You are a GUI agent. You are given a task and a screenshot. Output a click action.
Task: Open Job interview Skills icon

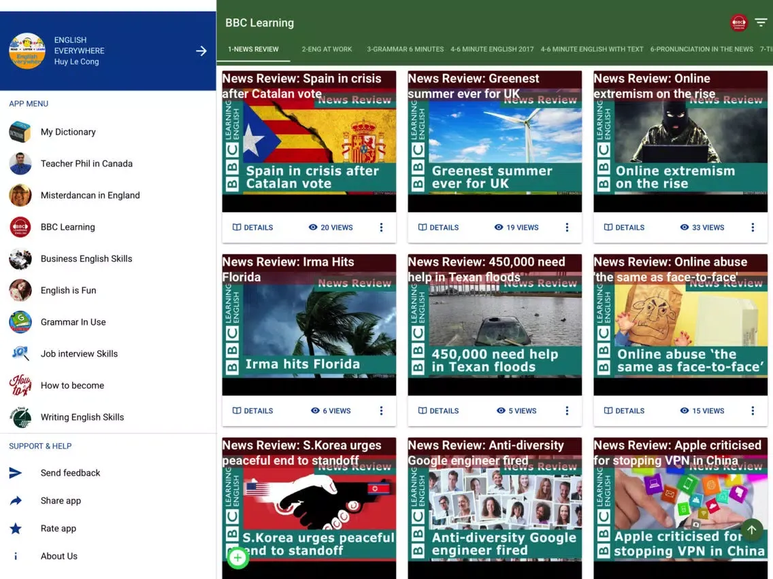[x=20, y=353]
